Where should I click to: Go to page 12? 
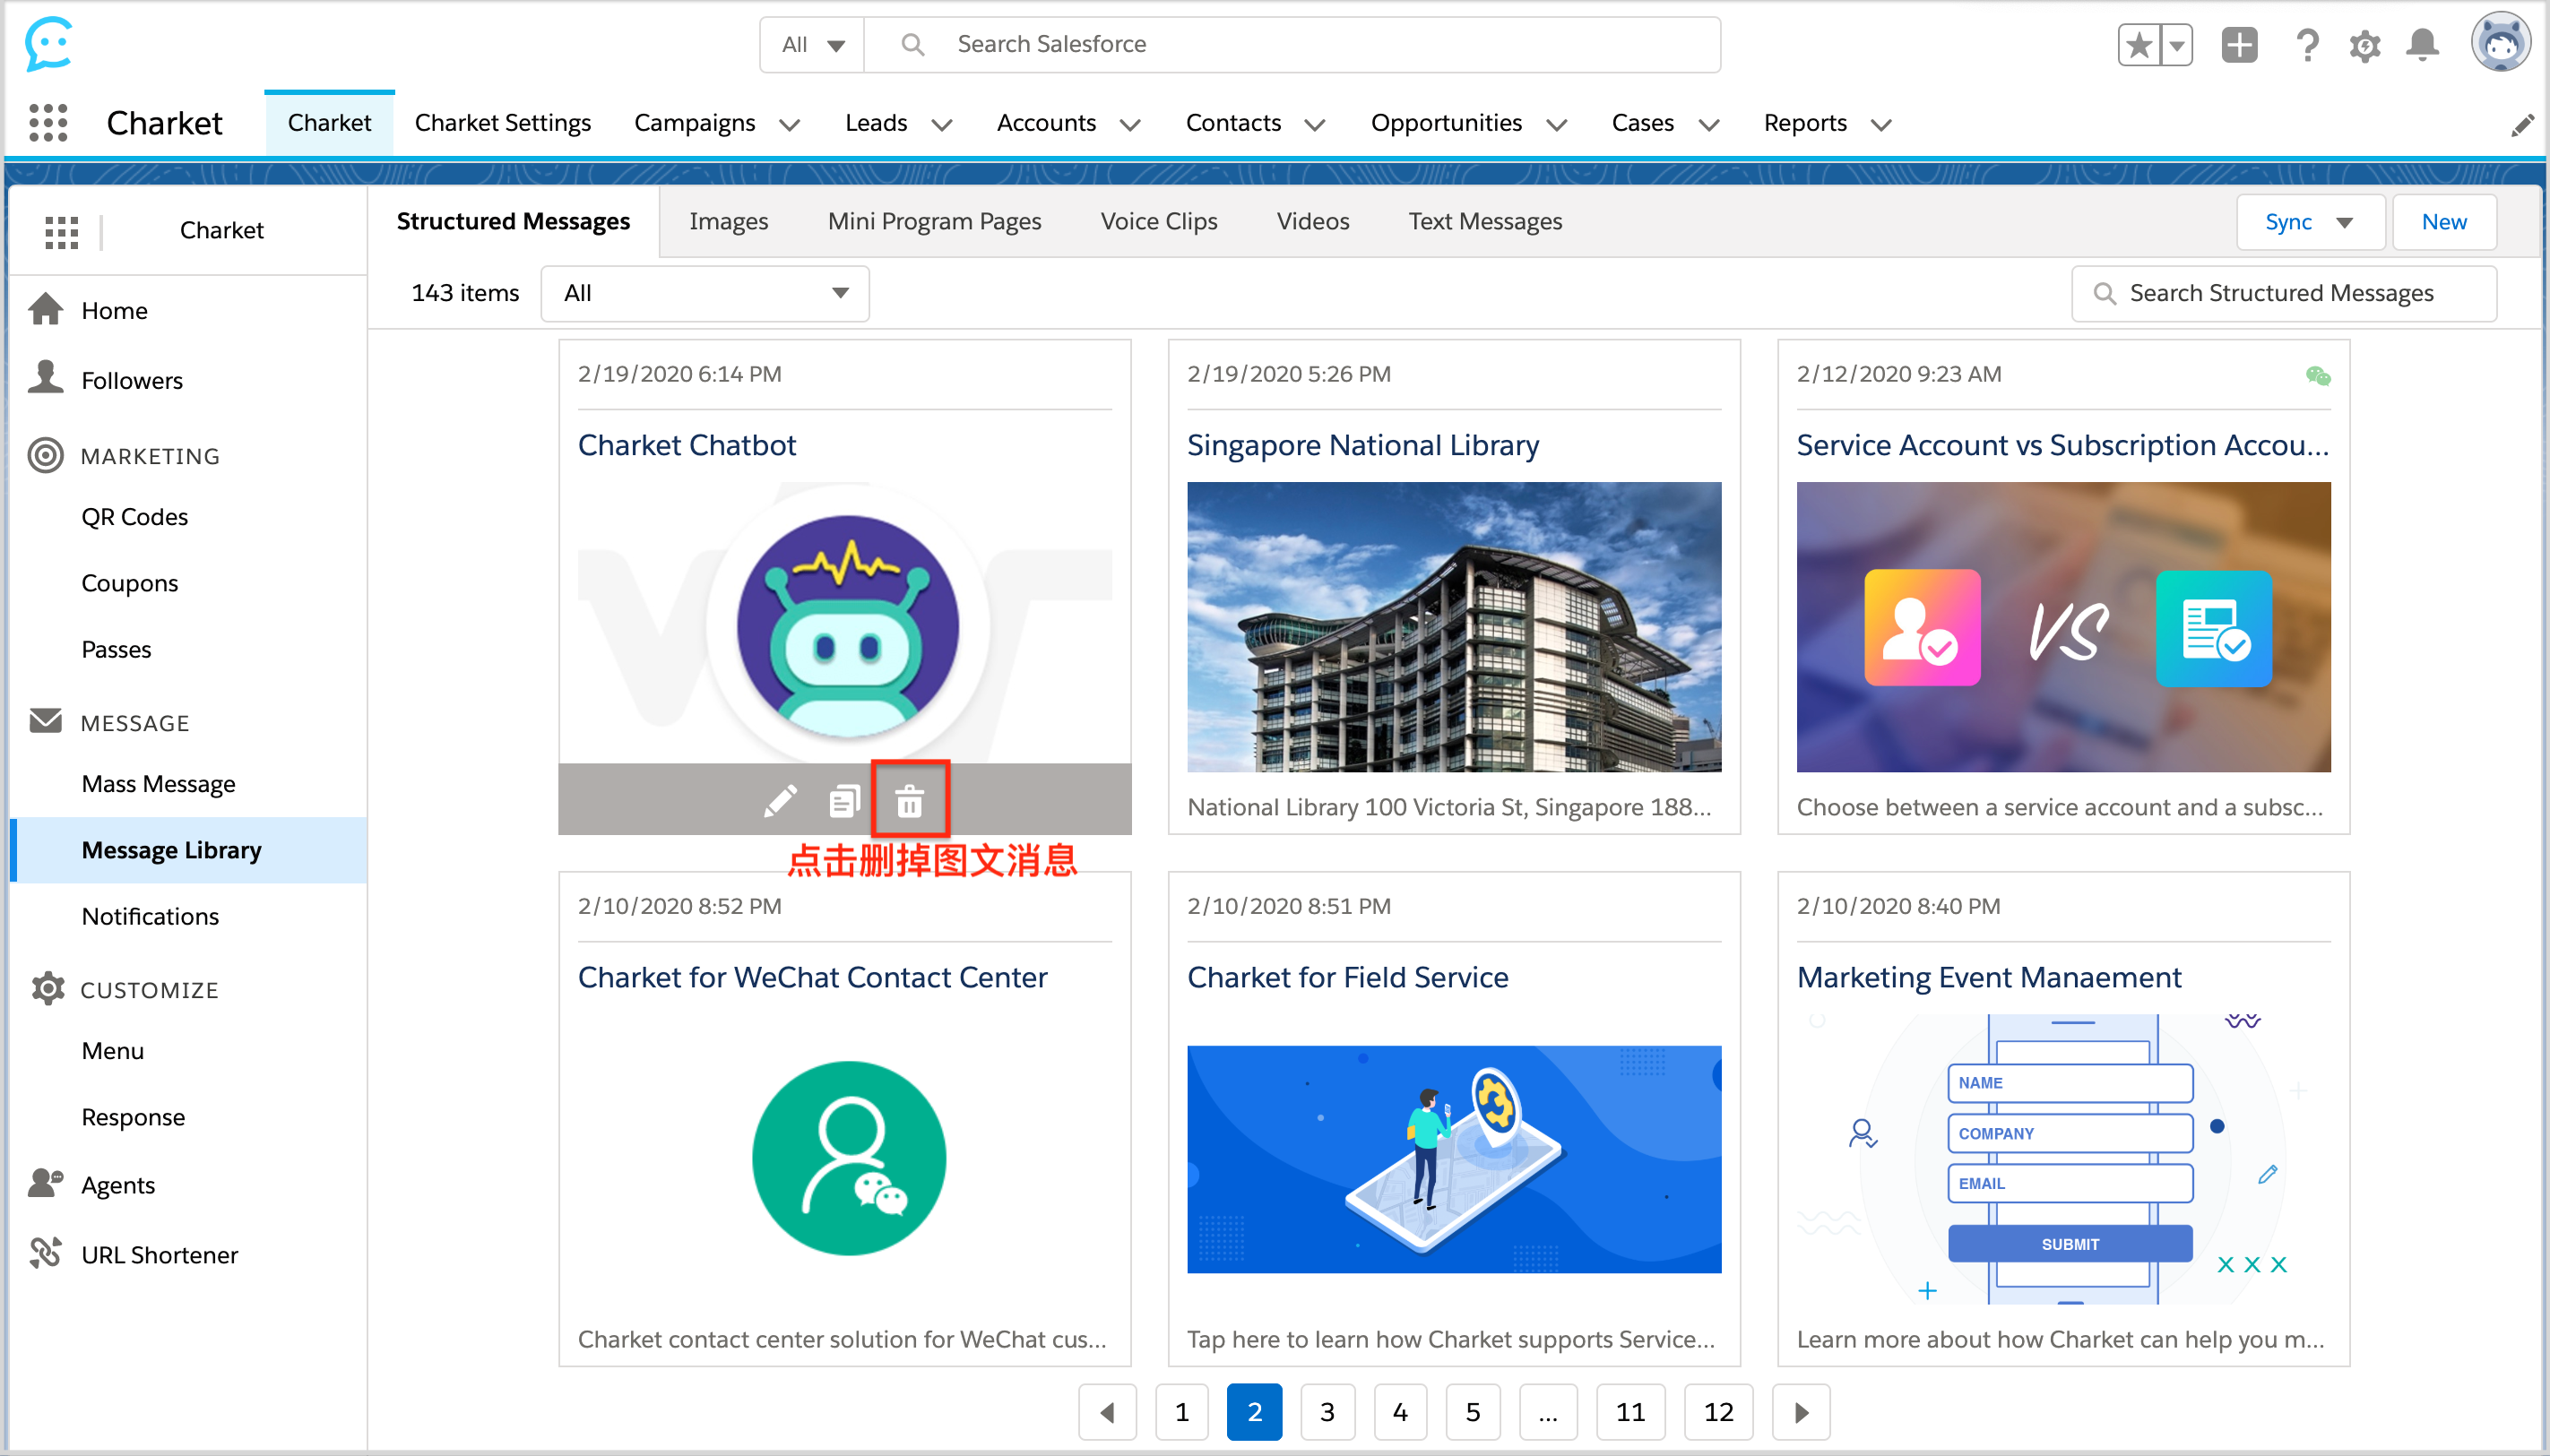tap(1719, 1412)
